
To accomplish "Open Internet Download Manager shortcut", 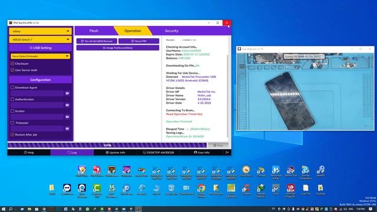I will pyautogui.click(x=260, y=191).
